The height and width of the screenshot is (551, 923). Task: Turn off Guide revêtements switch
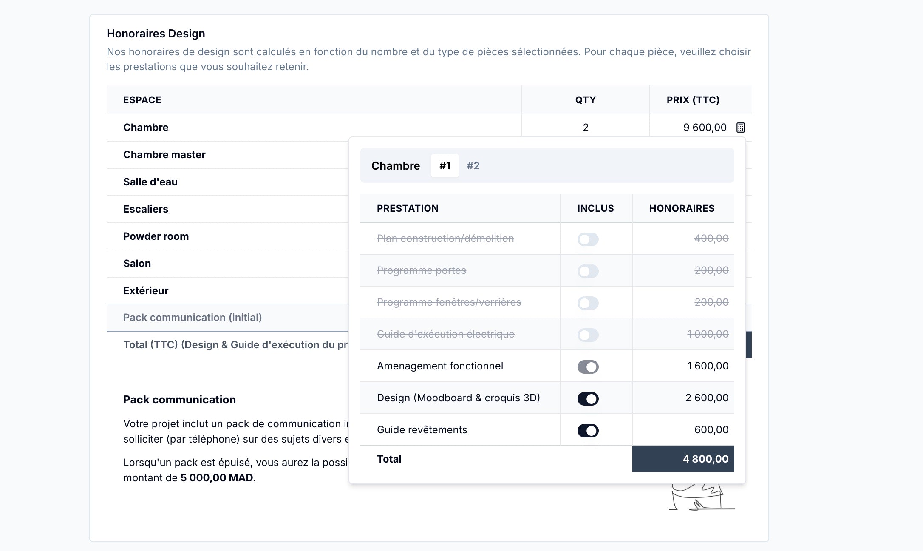coord(588,431)
